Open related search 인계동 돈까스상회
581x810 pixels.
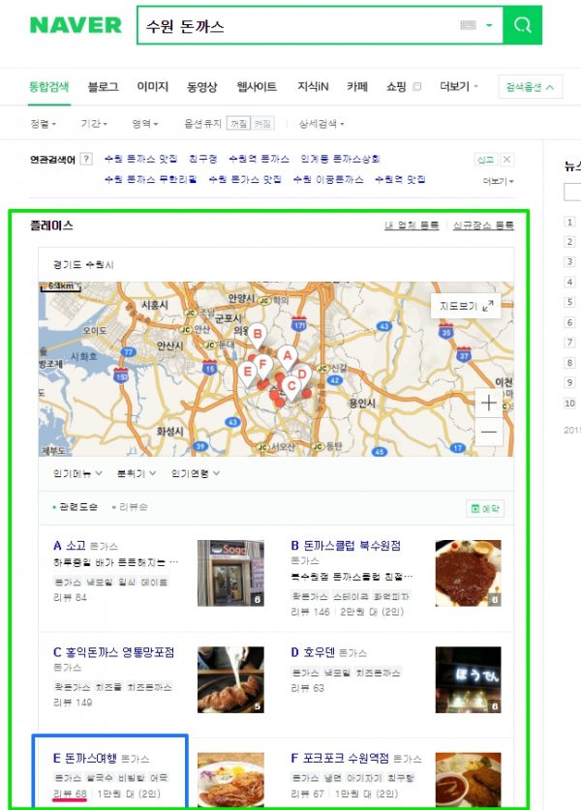(340, 159)
